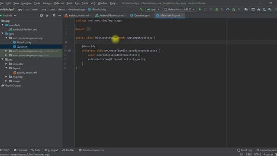Collapse the res folder
The width and height of the screenshot is (277, 156).
click(x=3, y=60)
